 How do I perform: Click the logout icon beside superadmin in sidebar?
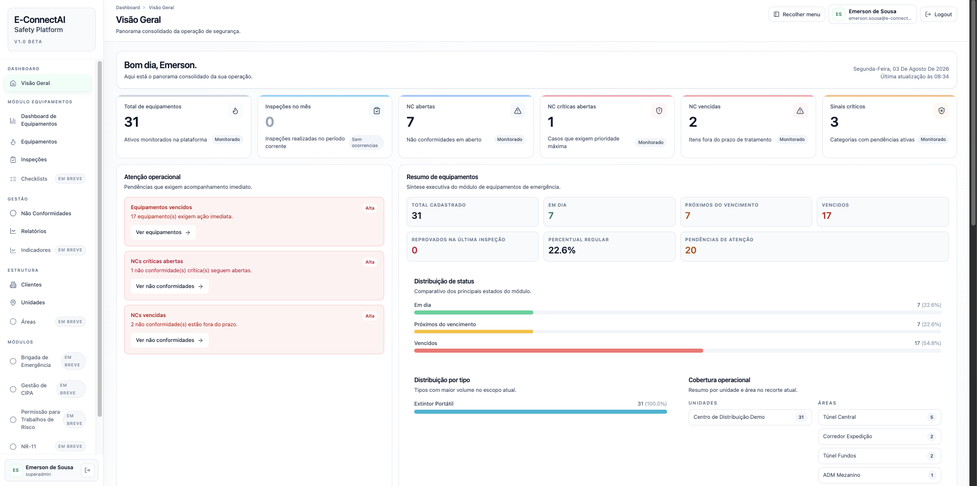(x=88, y=470)
